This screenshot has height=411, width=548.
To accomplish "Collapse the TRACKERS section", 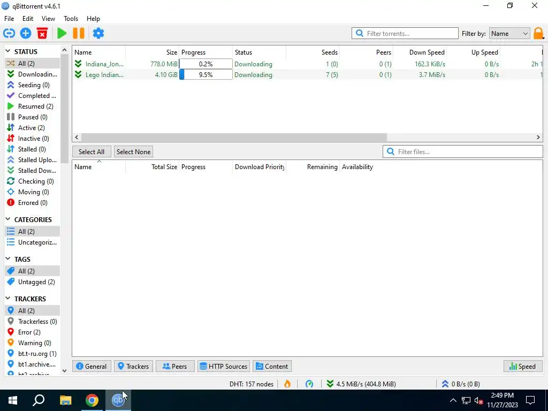I will (8, 299).
